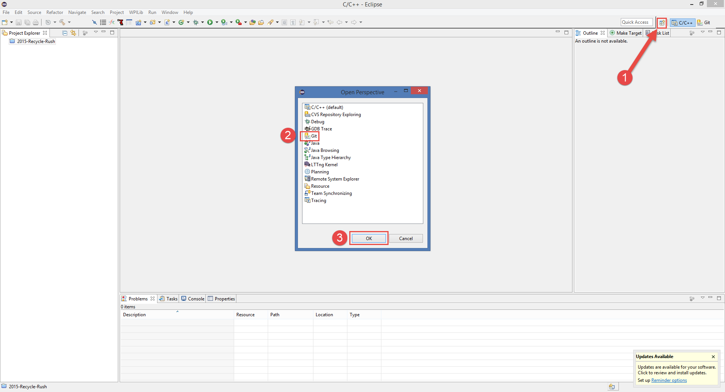This screenshot has width=725, height=392.
Task: Click the Run Last Tool icon with toolbox
Action: pyautogui.click(x=239, y=22)
